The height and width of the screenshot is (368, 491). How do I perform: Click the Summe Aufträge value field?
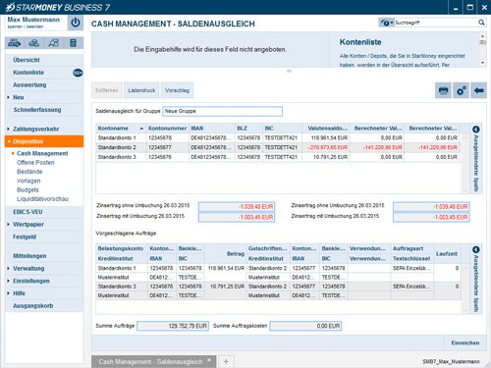[x=173, y=326]
